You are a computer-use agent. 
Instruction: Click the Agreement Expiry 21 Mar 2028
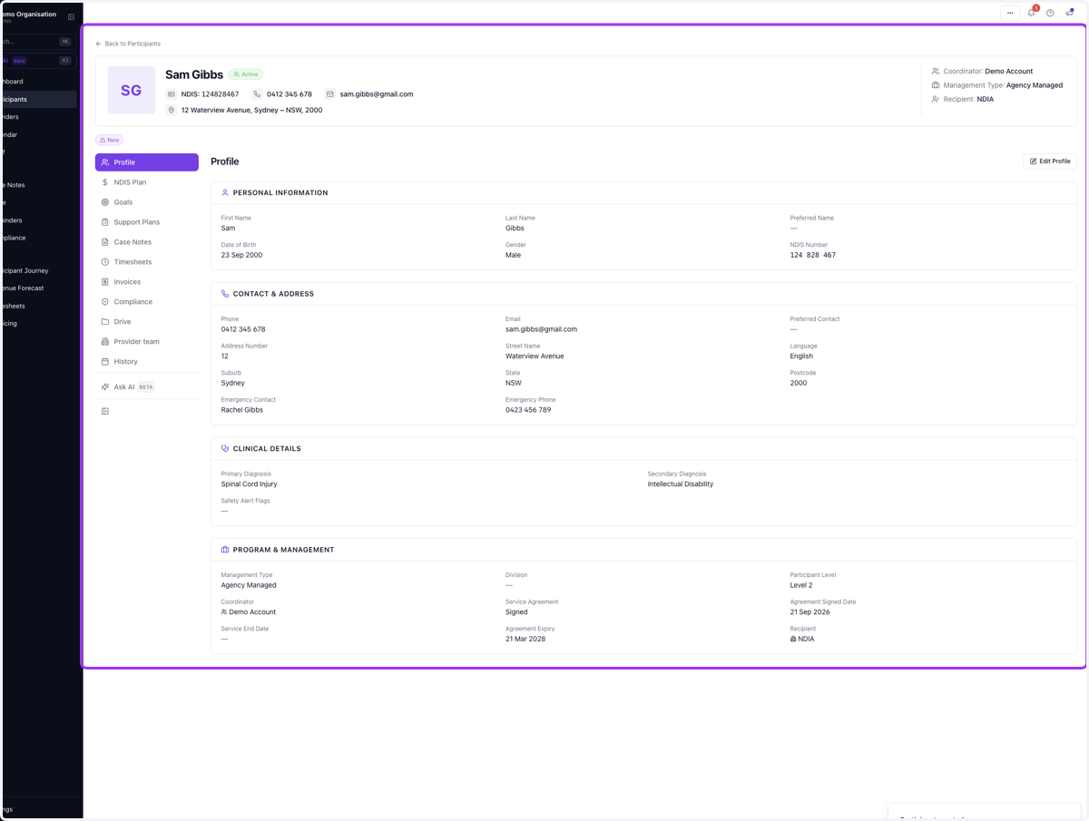[x=525, y=639]
